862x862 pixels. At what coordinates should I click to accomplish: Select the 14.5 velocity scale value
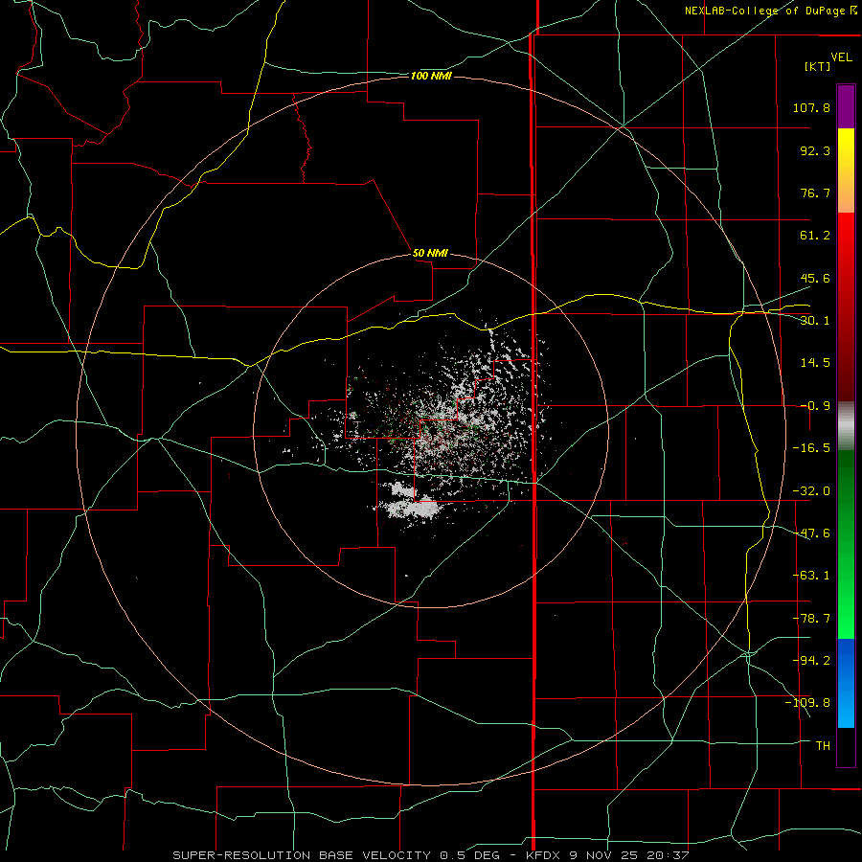click(815, 363)
